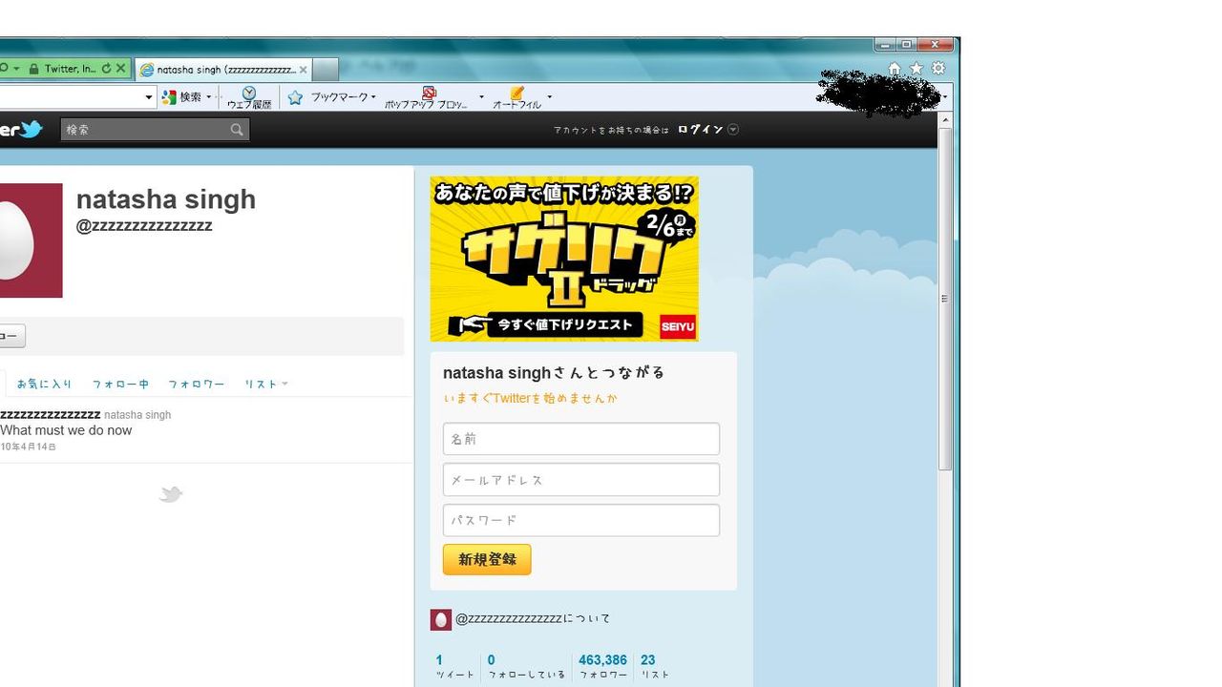Open the browser Home icon
The image size is (1222, 687).
point(895,69)
